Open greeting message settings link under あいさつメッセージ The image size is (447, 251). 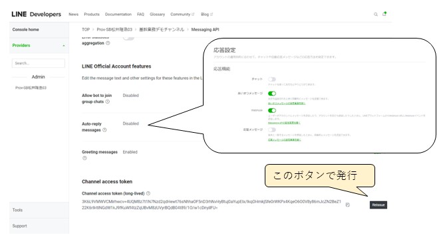pos(287,104)
